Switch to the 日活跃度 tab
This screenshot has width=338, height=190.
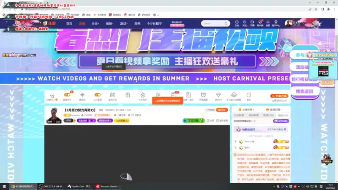point(239,115)
